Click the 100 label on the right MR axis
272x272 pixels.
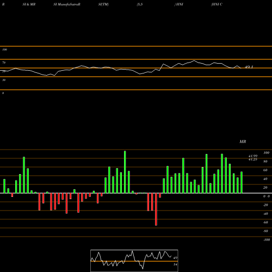pyautogui.click(x=267, y=153)
